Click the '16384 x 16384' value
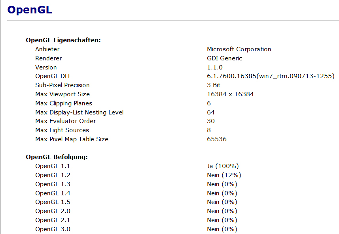Image resolution: width=339 pixels, height=234 pixels. [230, 94]
